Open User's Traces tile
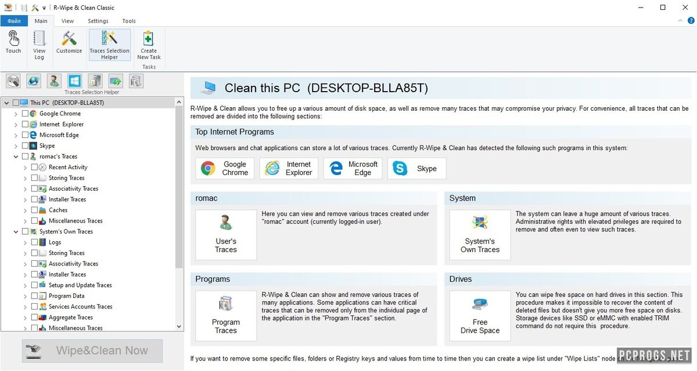The height and width of the screenshot is (371, 697). [226, 235]
